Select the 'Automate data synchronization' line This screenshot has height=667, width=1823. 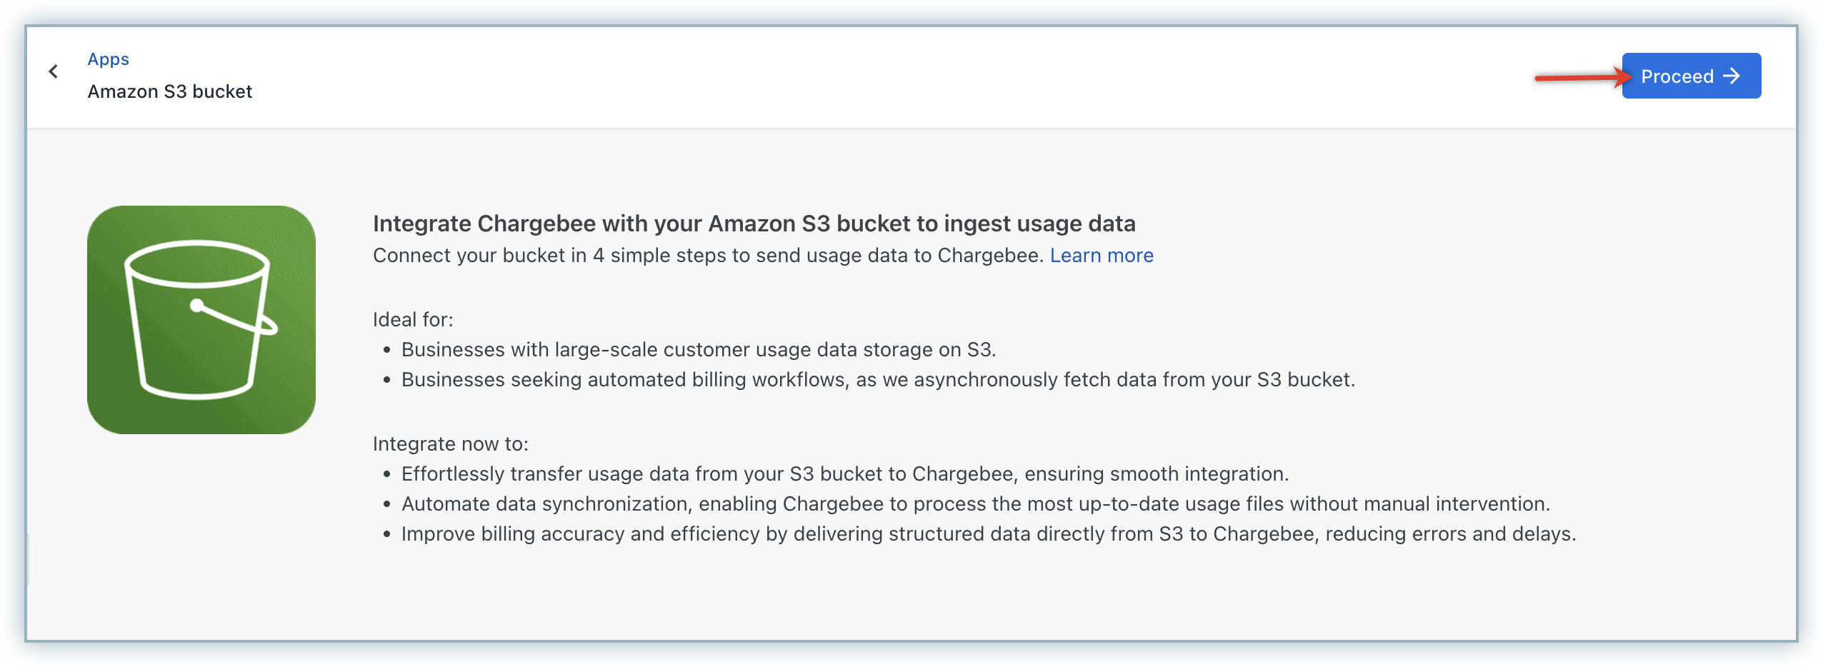[975, 503]
